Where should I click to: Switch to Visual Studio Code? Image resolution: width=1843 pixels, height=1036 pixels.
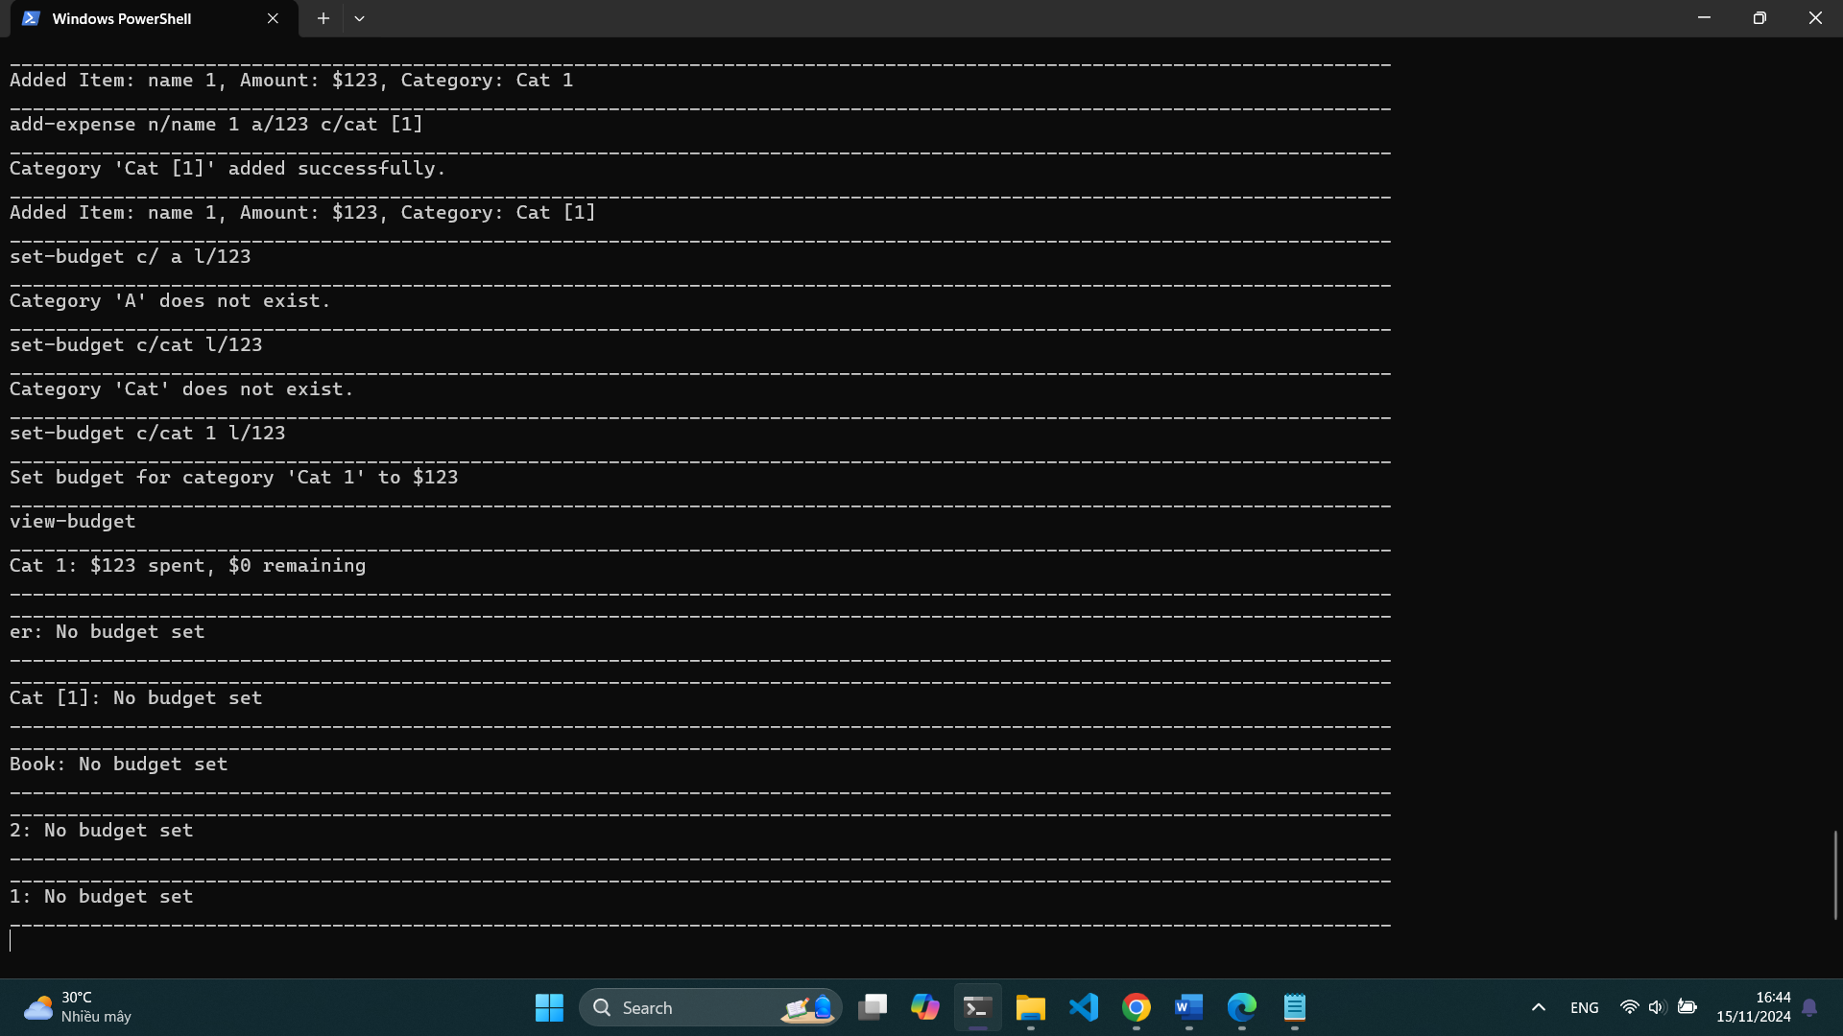pos(1084,1007)
